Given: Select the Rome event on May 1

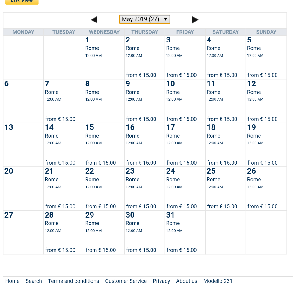Looking at the screenshot, I should click(92, 48).
